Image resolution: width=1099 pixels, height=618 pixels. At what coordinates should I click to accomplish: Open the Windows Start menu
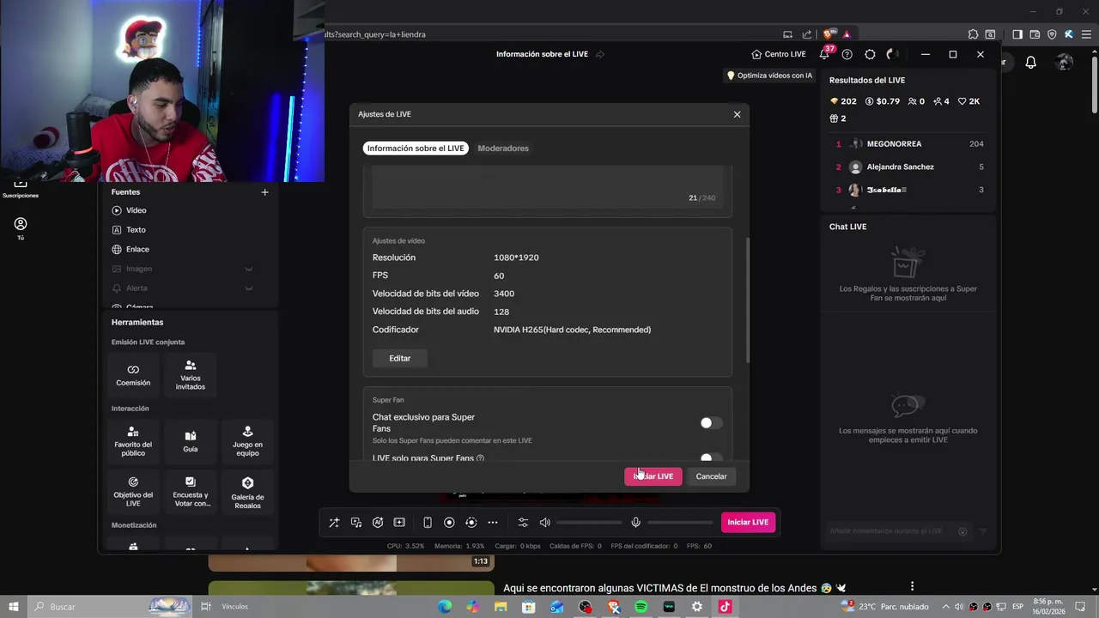(x=14, y=607)
